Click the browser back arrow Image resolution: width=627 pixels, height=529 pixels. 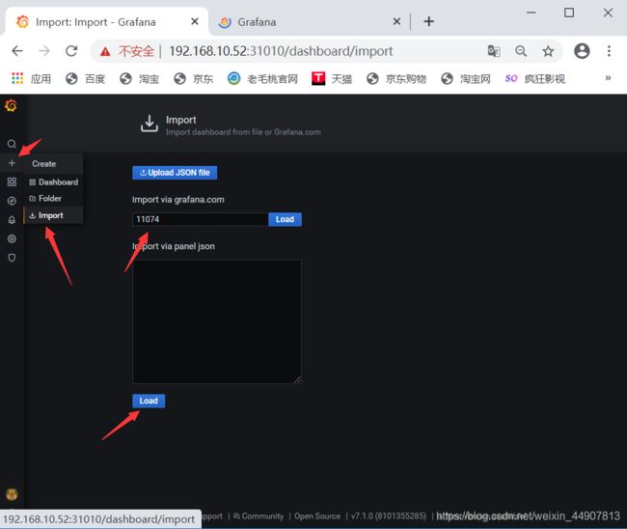click(x=17, y=51)
